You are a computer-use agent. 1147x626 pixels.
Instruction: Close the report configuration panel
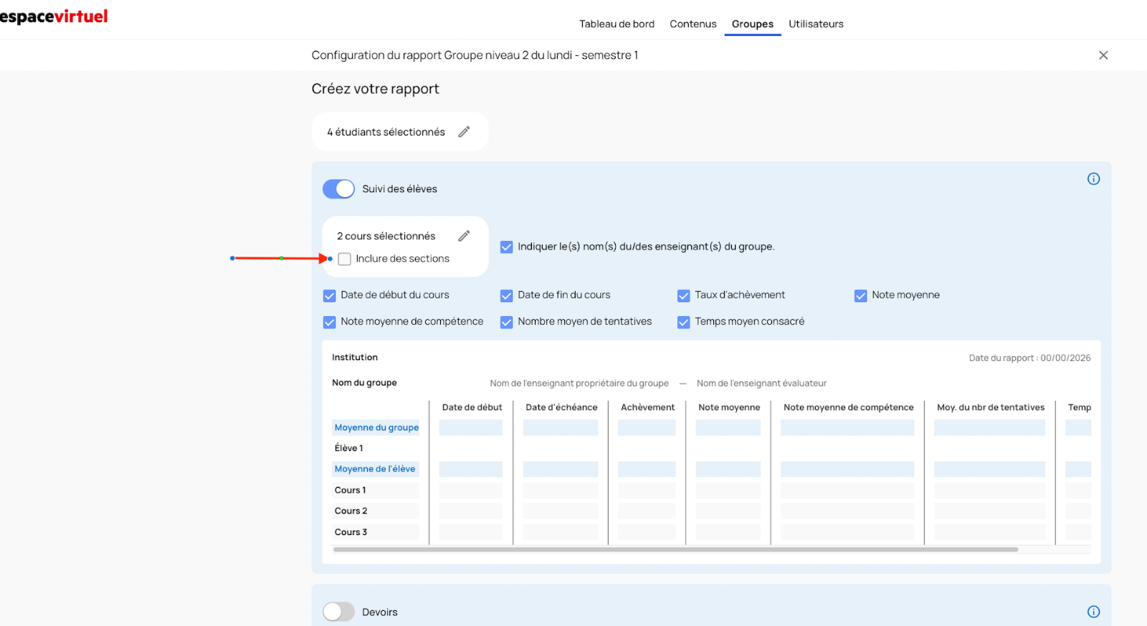tap(1103, 55)
